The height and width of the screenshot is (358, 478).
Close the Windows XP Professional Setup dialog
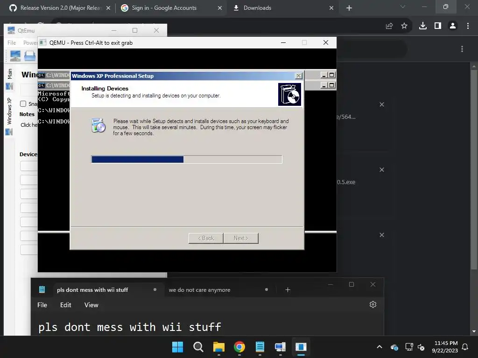pos(298,76)
